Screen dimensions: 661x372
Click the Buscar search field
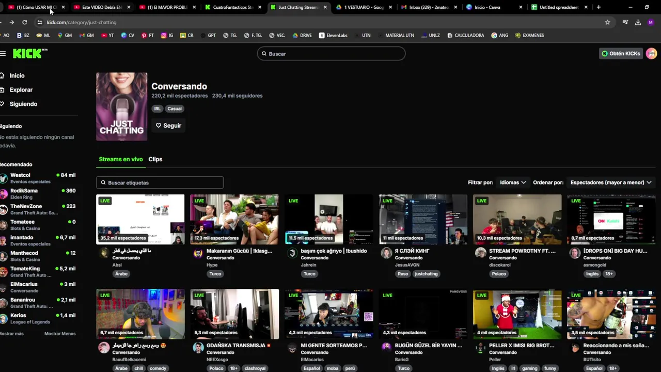click(x=331, y=54)
